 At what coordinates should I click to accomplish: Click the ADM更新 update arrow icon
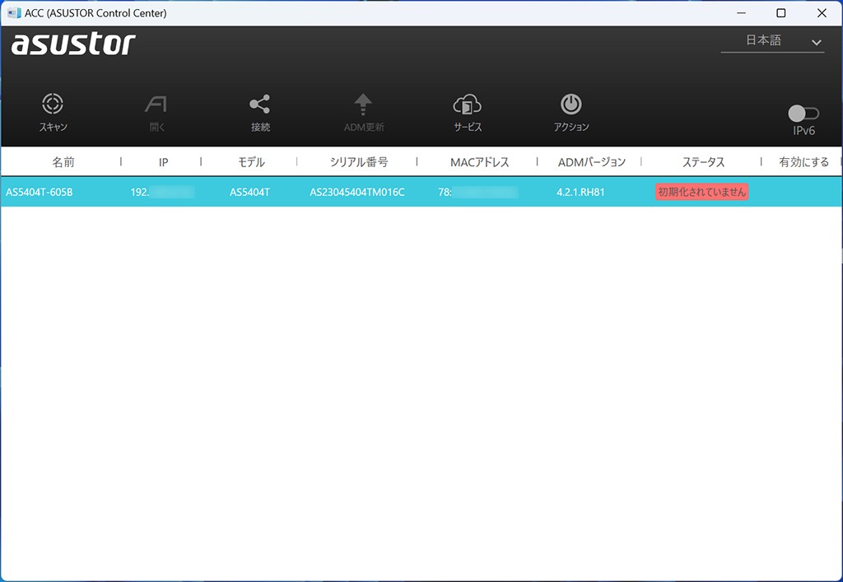point(363,104)
